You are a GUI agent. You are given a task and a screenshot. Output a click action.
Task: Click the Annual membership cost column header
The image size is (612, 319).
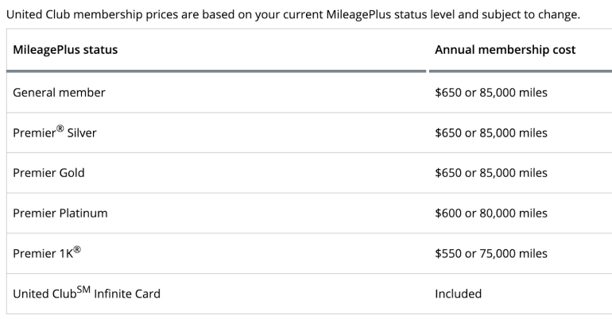(x=505, y=50)
